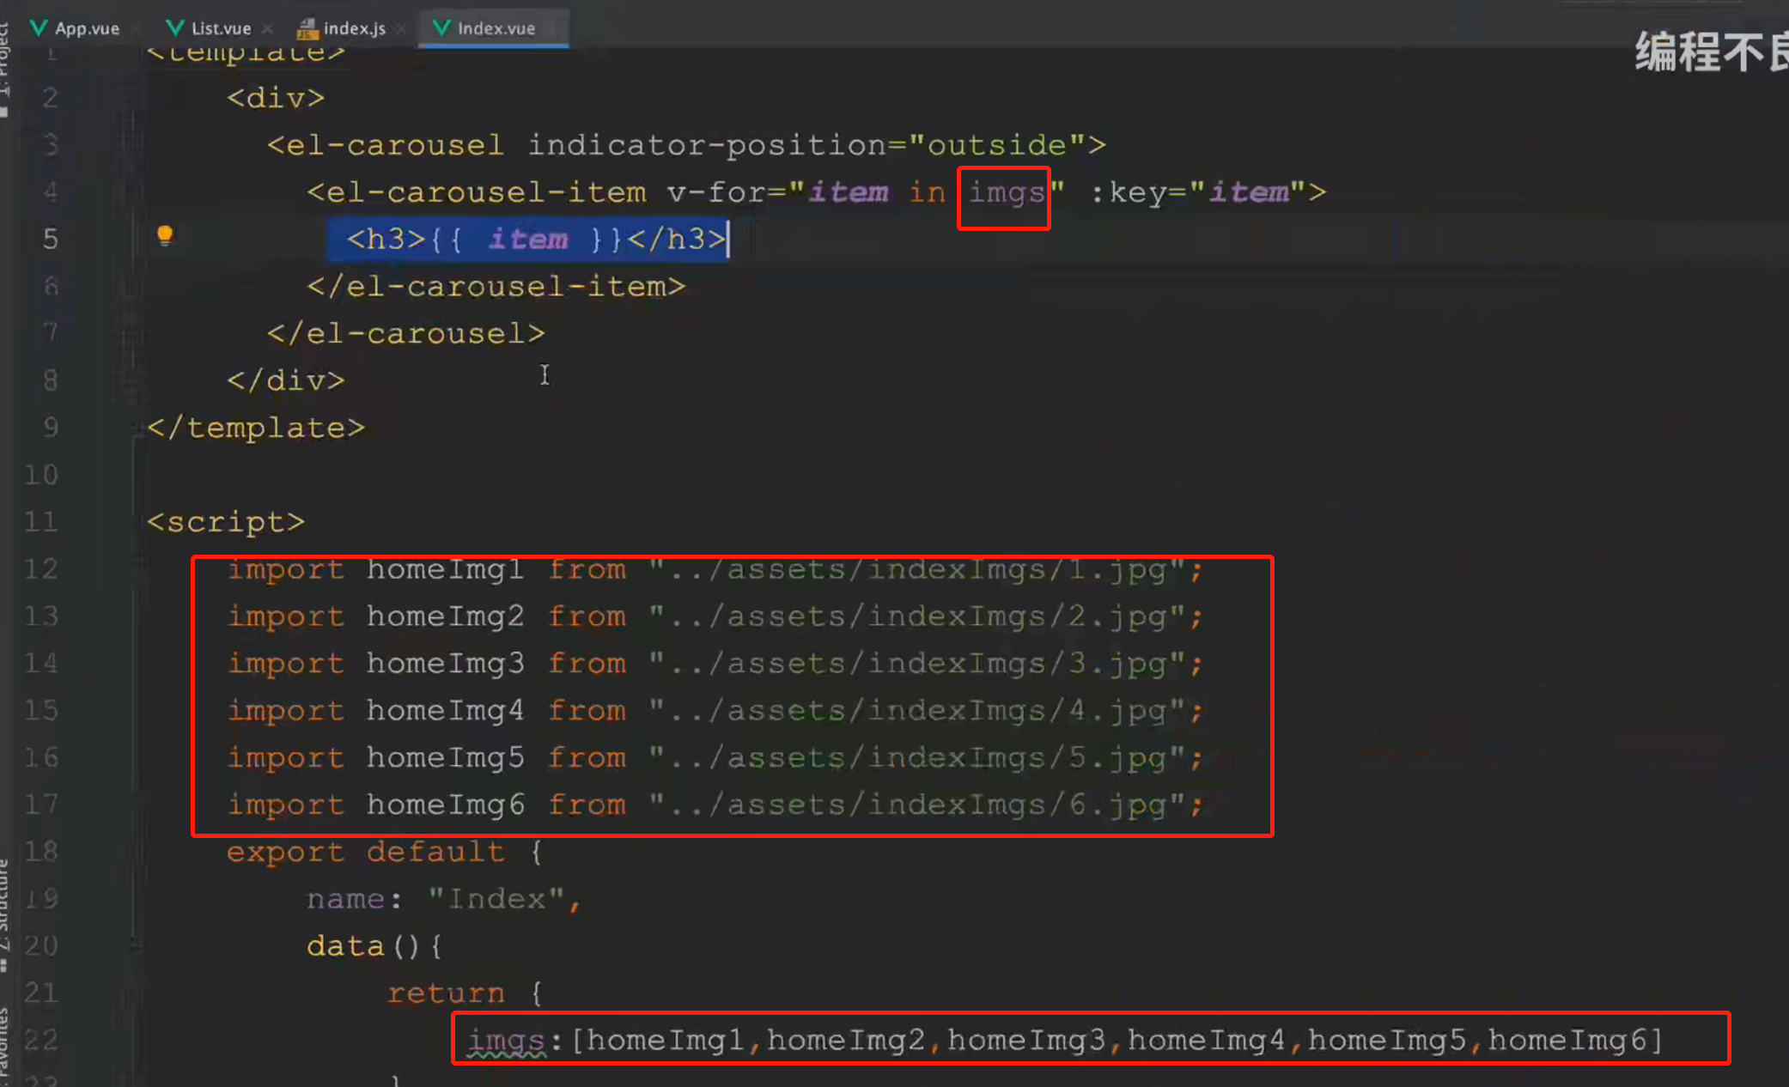Click imgs in the v-for expression

[1005, 192]
